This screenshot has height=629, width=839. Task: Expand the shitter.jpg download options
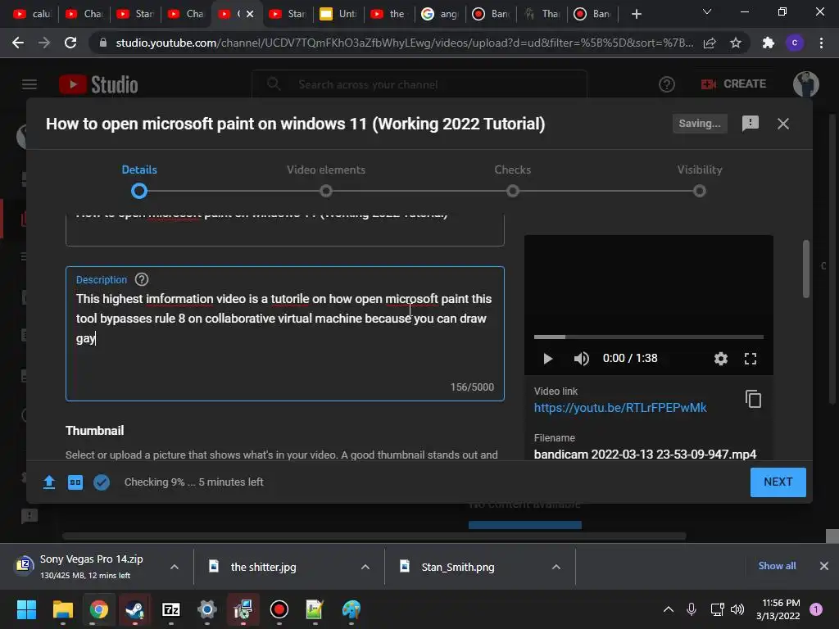click(x=365, y=567)
